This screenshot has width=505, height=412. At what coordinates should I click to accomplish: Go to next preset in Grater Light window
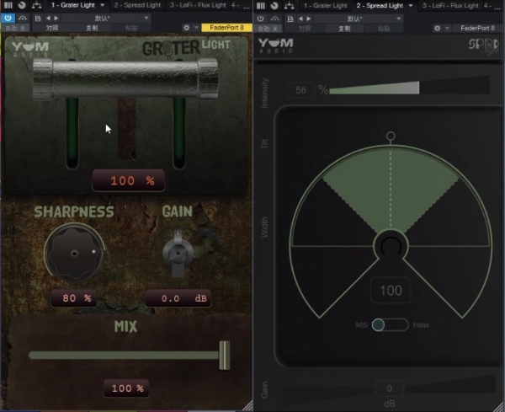coord(56,19)
